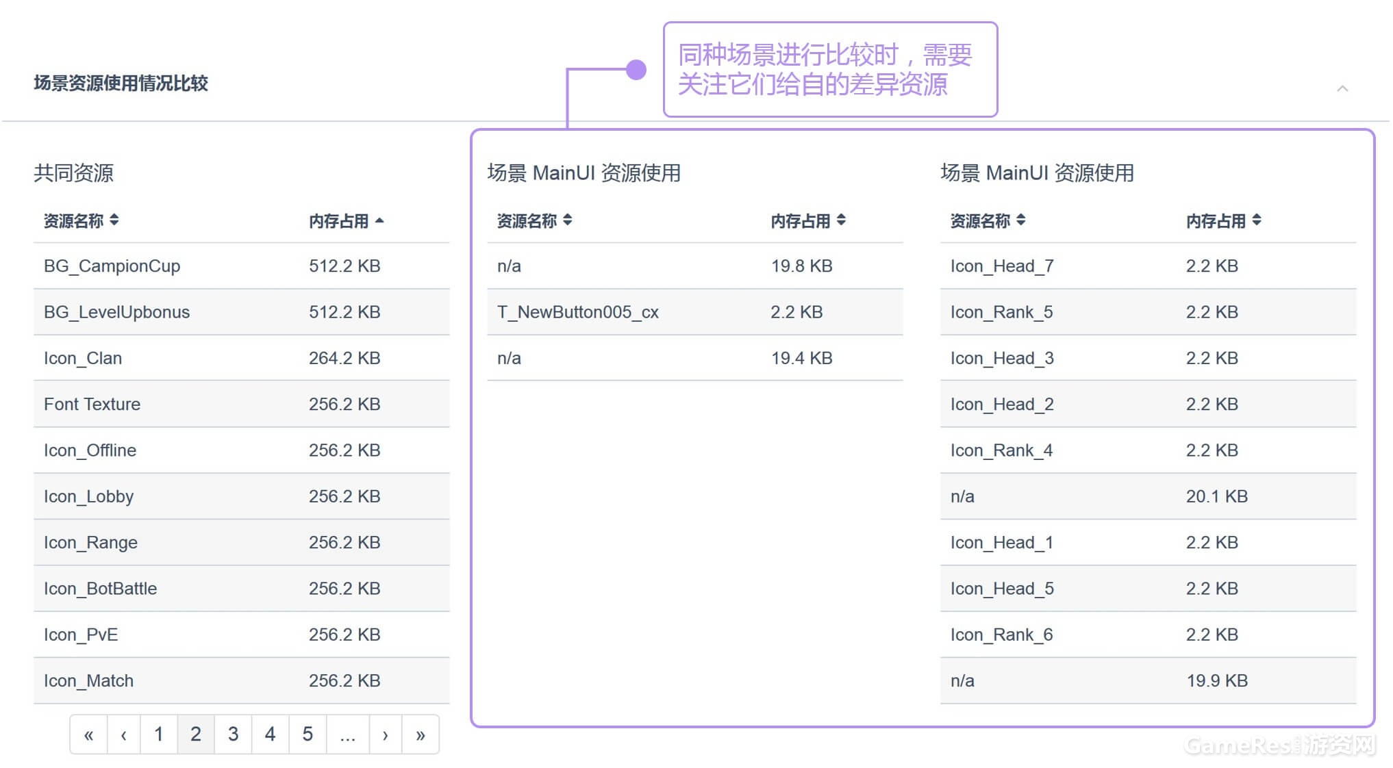Open page 4 of resource list
The width and height of the screenshot is (1393, 768).
270,734
